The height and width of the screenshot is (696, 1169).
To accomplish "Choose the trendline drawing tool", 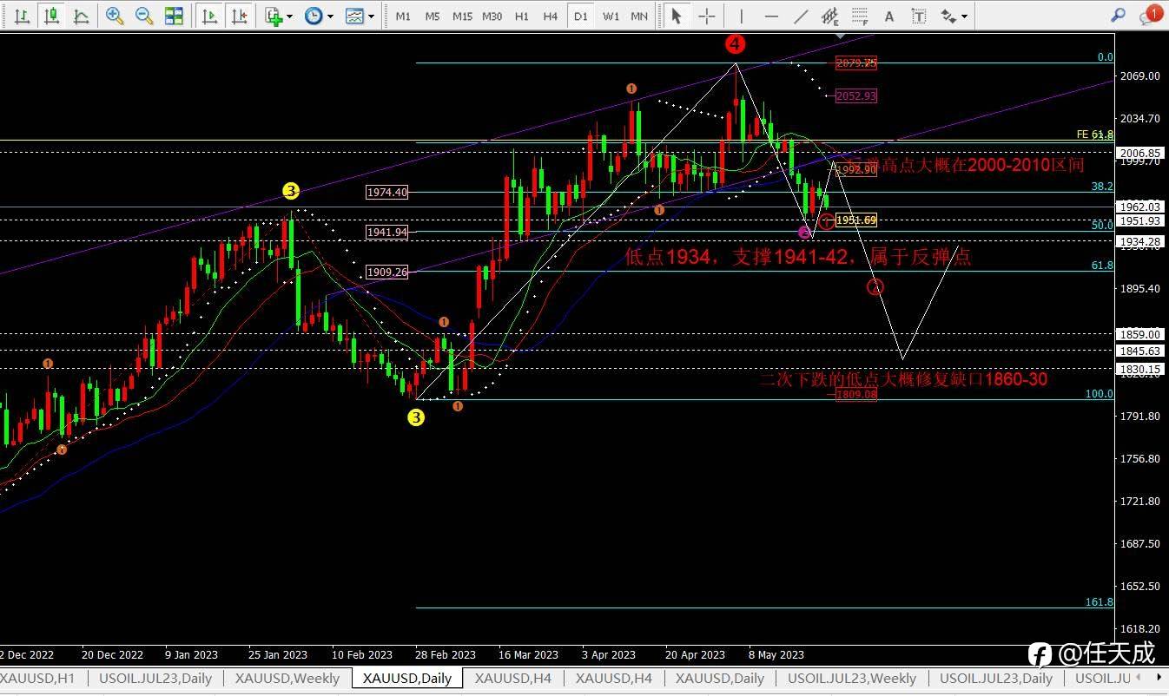I will pyautogui.click(x=801, y=16).
